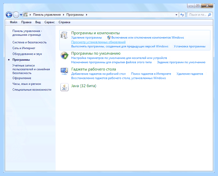Open Учетные записи пользователей и семейная безопасность
218x176 pixels.
point(31,69)
